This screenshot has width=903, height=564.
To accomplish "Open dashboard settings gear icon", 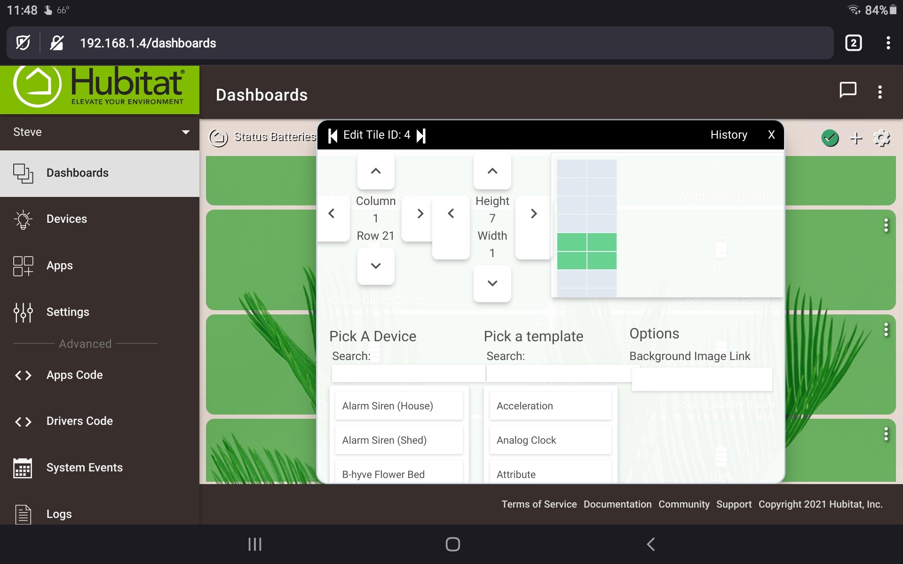I will click(882, 138).
